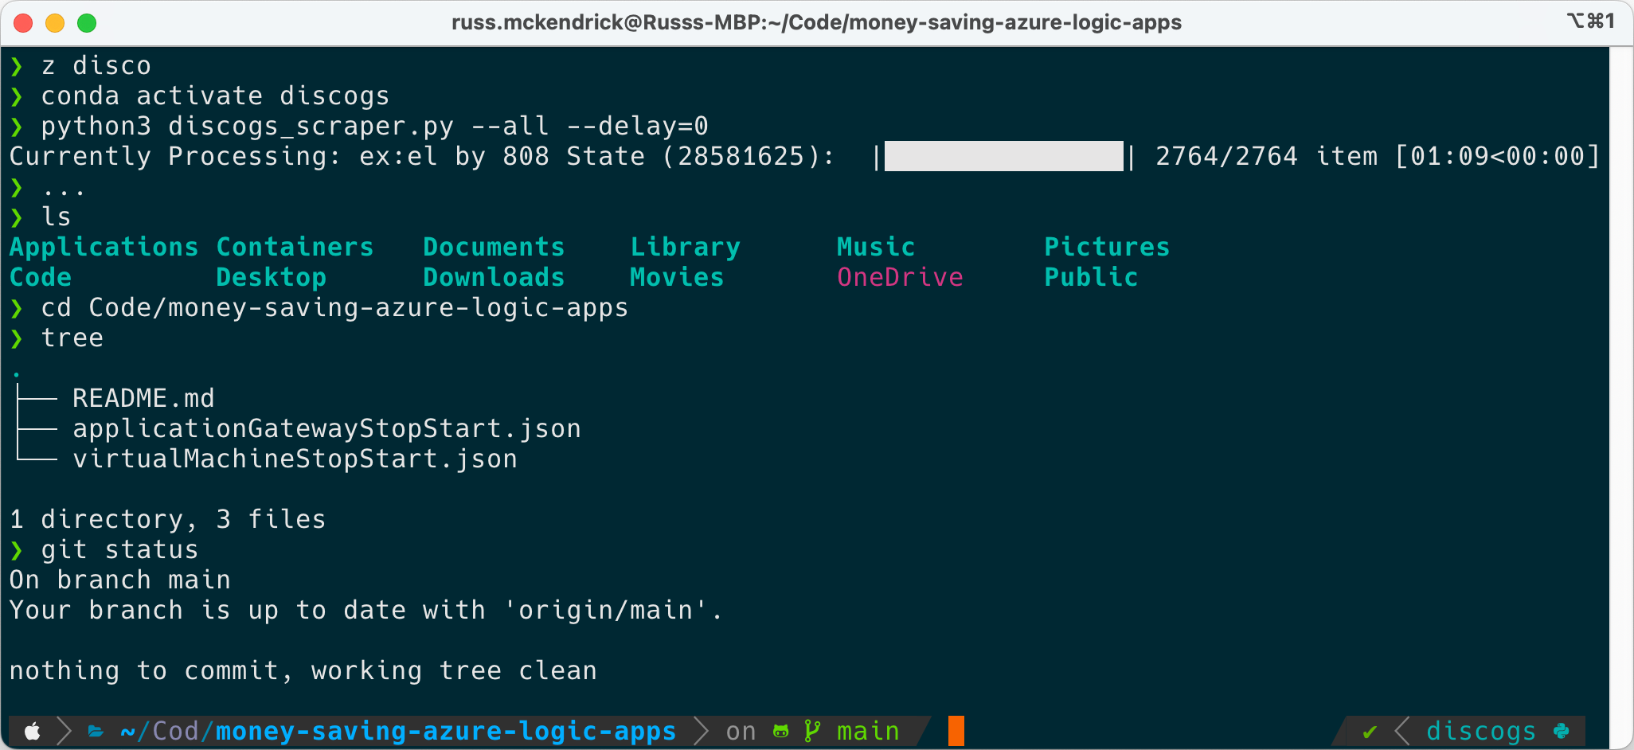Click the orange terminal cursor block
This screenshot has height=750, width=1634.
pos(956,731)
